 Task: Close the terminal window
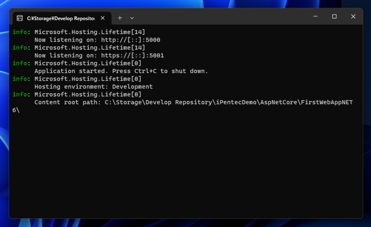click(x=353, y=16)
